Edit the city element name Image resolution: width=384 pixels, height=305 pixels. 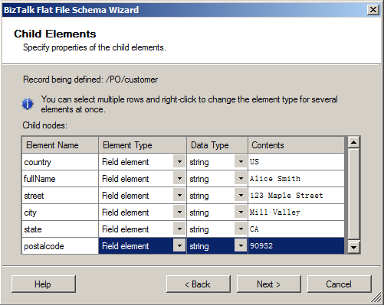coord(60,213)
